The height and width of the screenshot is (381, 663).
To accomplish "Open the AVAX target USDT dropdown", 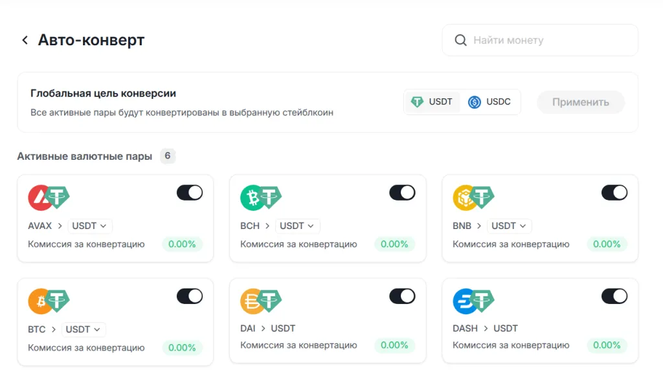I will [90, 226].
